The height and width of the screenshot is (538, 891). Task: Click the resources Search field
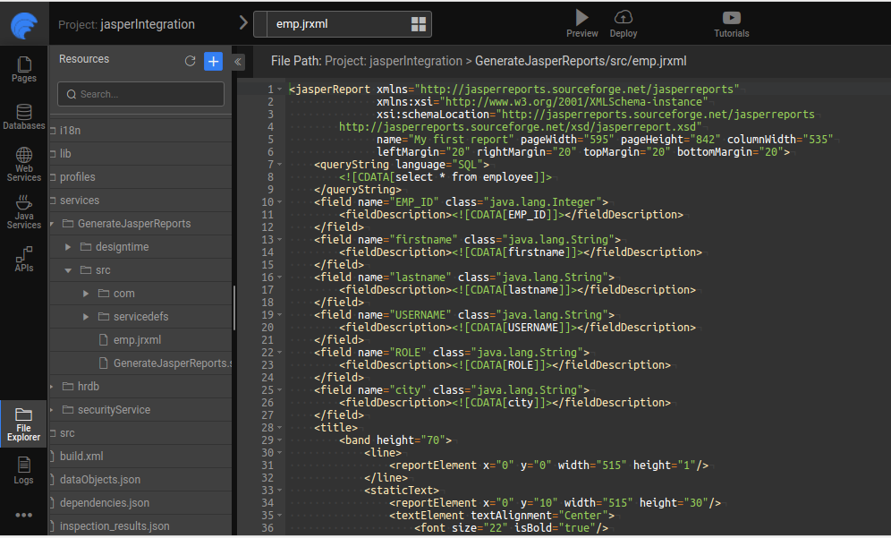click(x=141, y=94)
